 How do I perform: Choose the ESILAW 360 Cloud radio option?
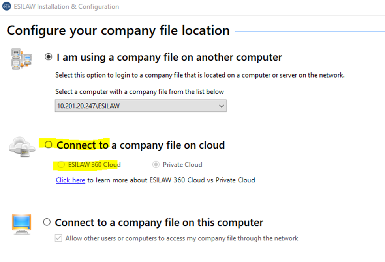coord(61,164)
